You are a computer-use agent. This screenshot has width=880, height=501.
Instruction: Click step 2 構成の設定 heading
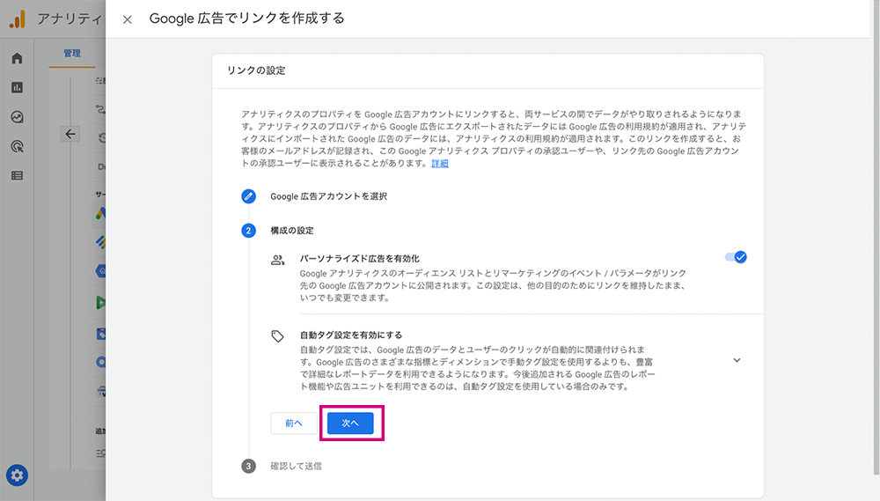292,231
